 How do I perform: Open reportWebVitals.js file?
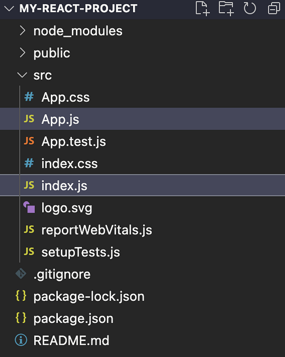(x=96, y=230)
